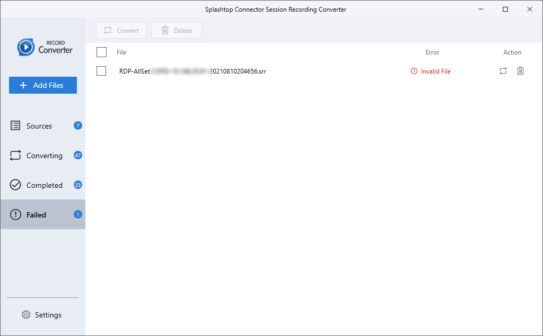Viewport: 543px width, 336px height.
Task: Click the Sources list icon in sidebar
Action: (15, 125)
